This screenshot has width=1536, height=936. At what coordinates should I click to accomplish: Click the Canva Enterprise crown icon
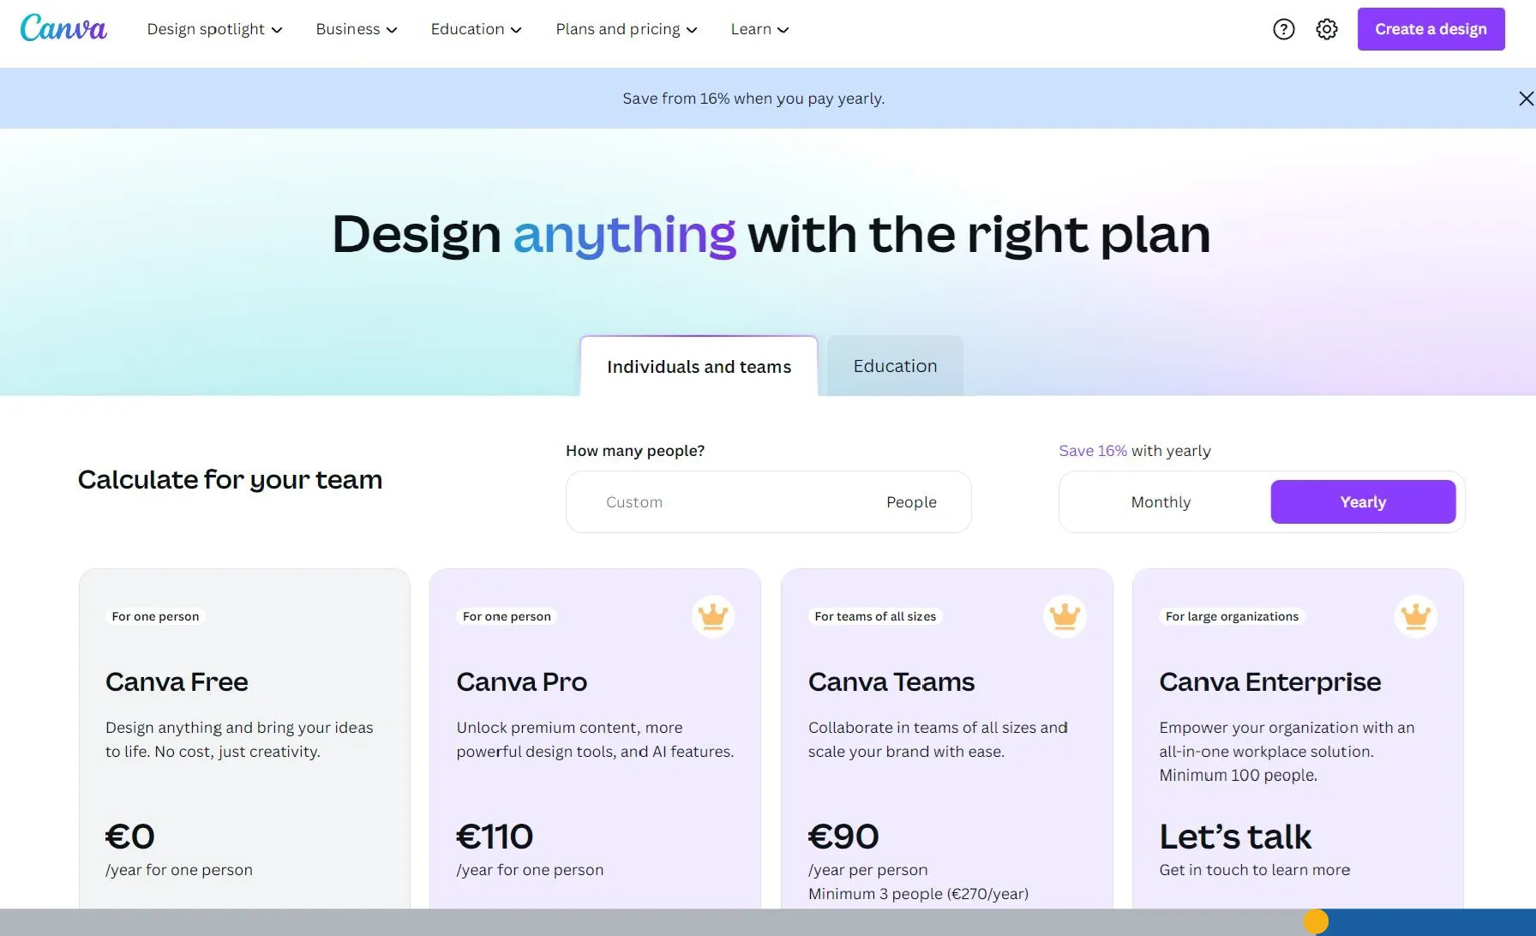click(1416, 616)
